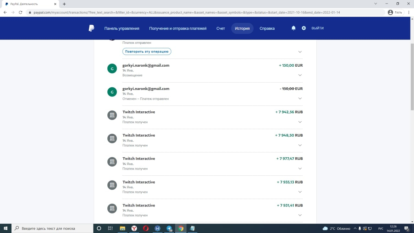Expand the cancelled 150,00 EUR payment details
This screenshot has width=414, height=233.
click(x=300, y=98)
